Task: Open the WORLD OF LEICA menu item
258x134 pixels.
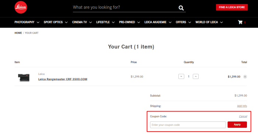Action: [207, 22]
